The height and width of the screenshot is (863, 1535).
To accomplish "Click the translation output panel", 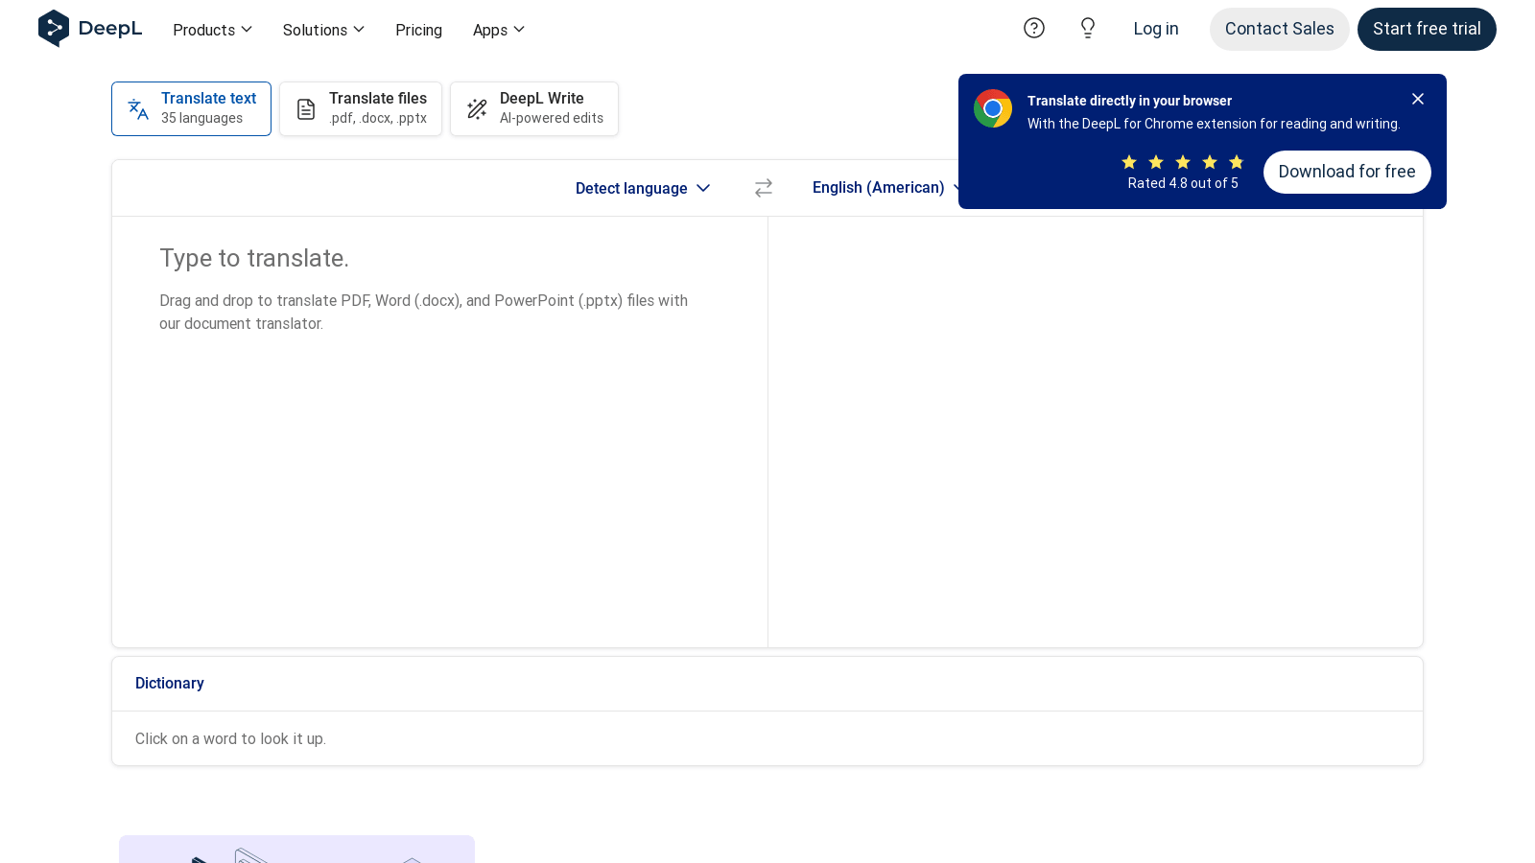I will 1096,431.
